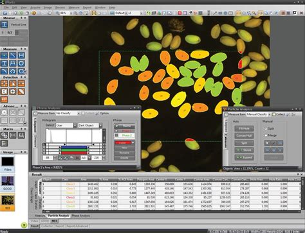Click the Option wrench icon in Phase Analysis
The height and width of the screenshot is (233, 305).
(x=98, y=113)
